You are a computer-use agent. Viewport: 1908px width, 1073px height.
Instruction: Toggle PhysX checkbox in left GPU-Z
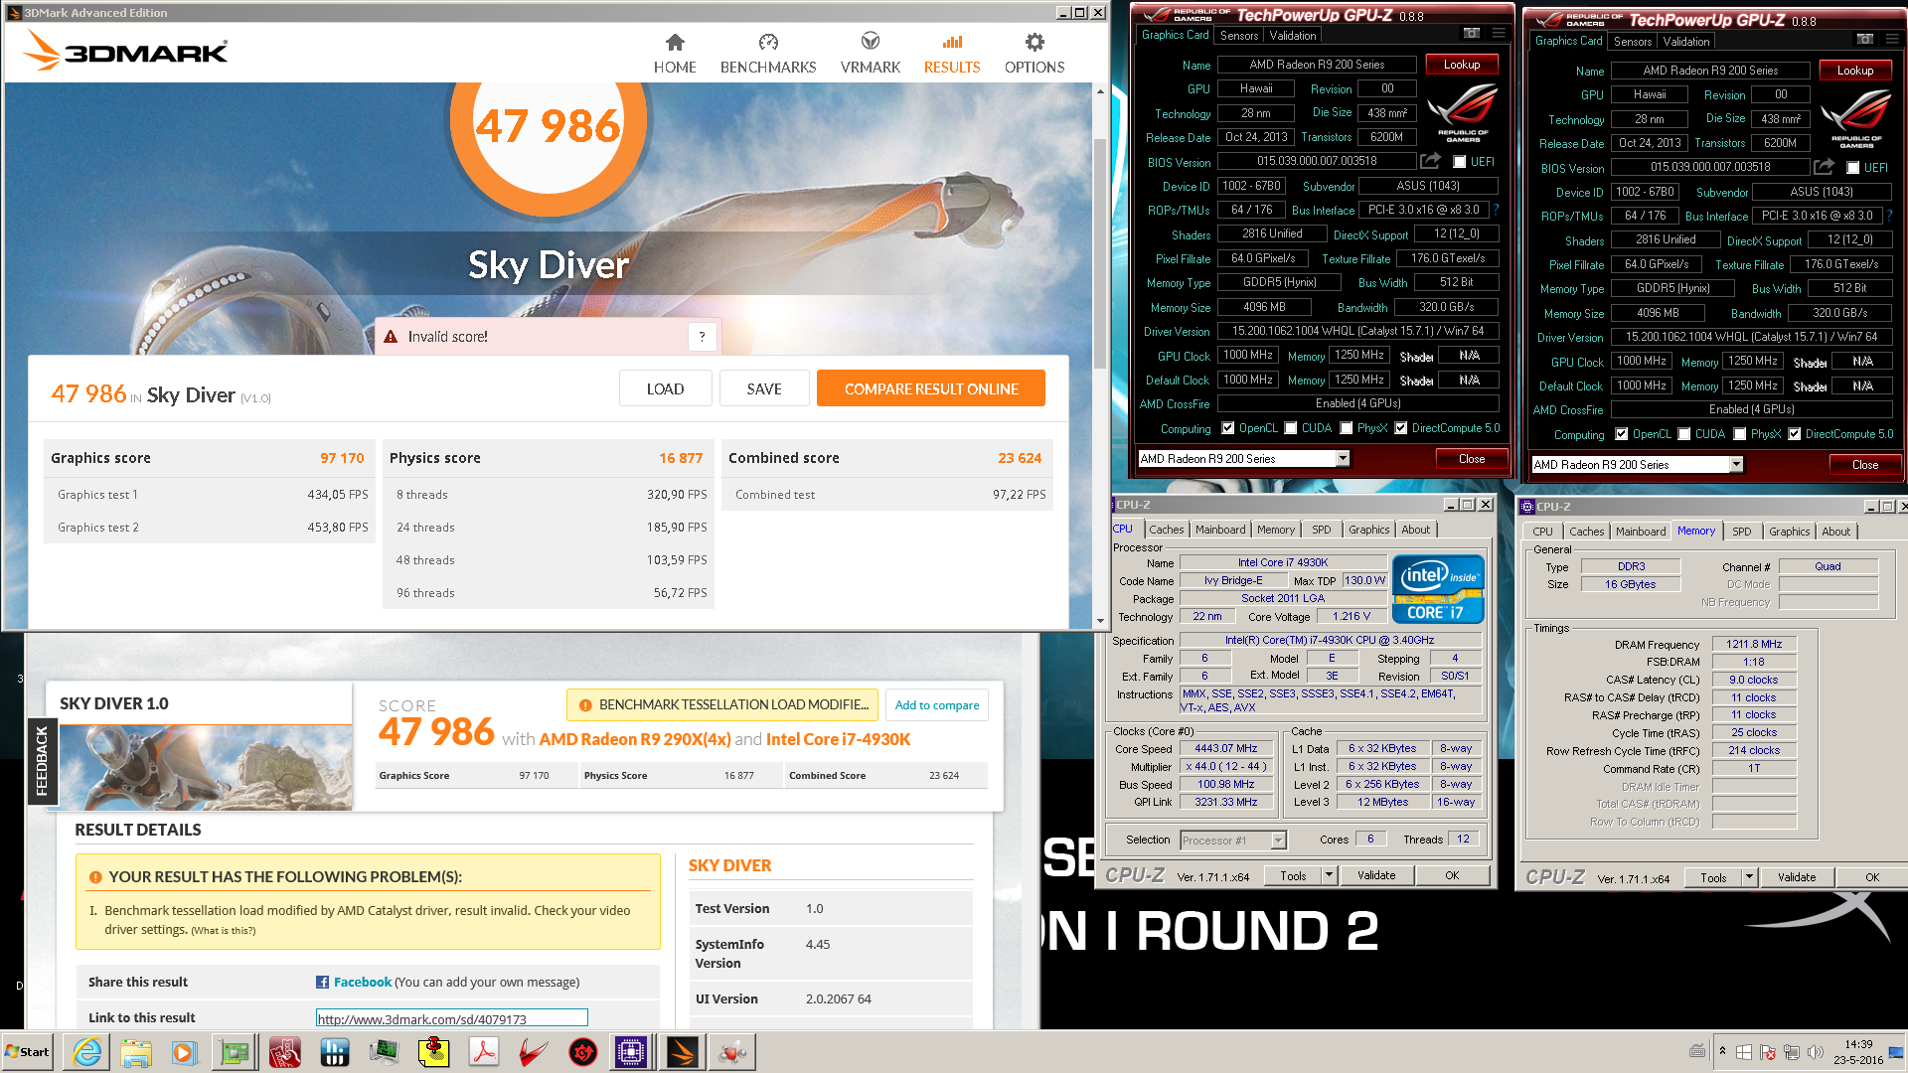point(1347,428)
